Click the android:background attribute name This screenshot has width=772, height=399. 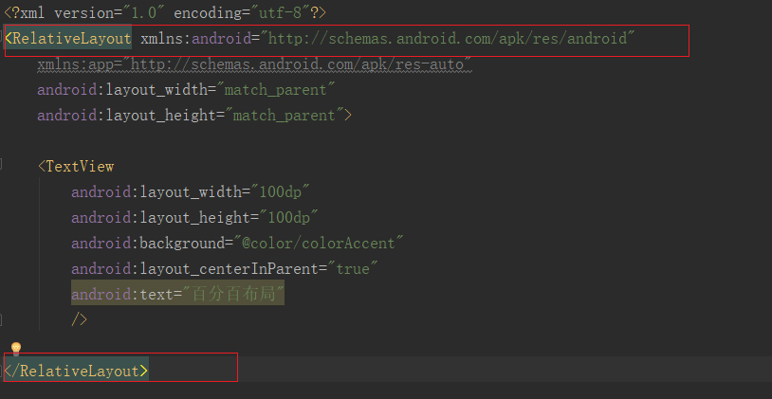click(148, 244)
